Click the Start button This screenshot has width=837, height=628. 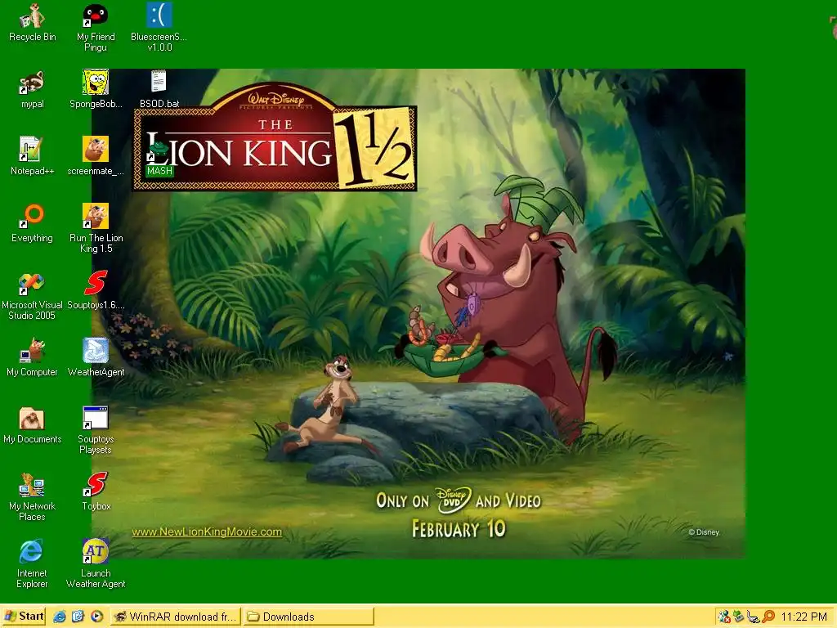pos(24,617)
